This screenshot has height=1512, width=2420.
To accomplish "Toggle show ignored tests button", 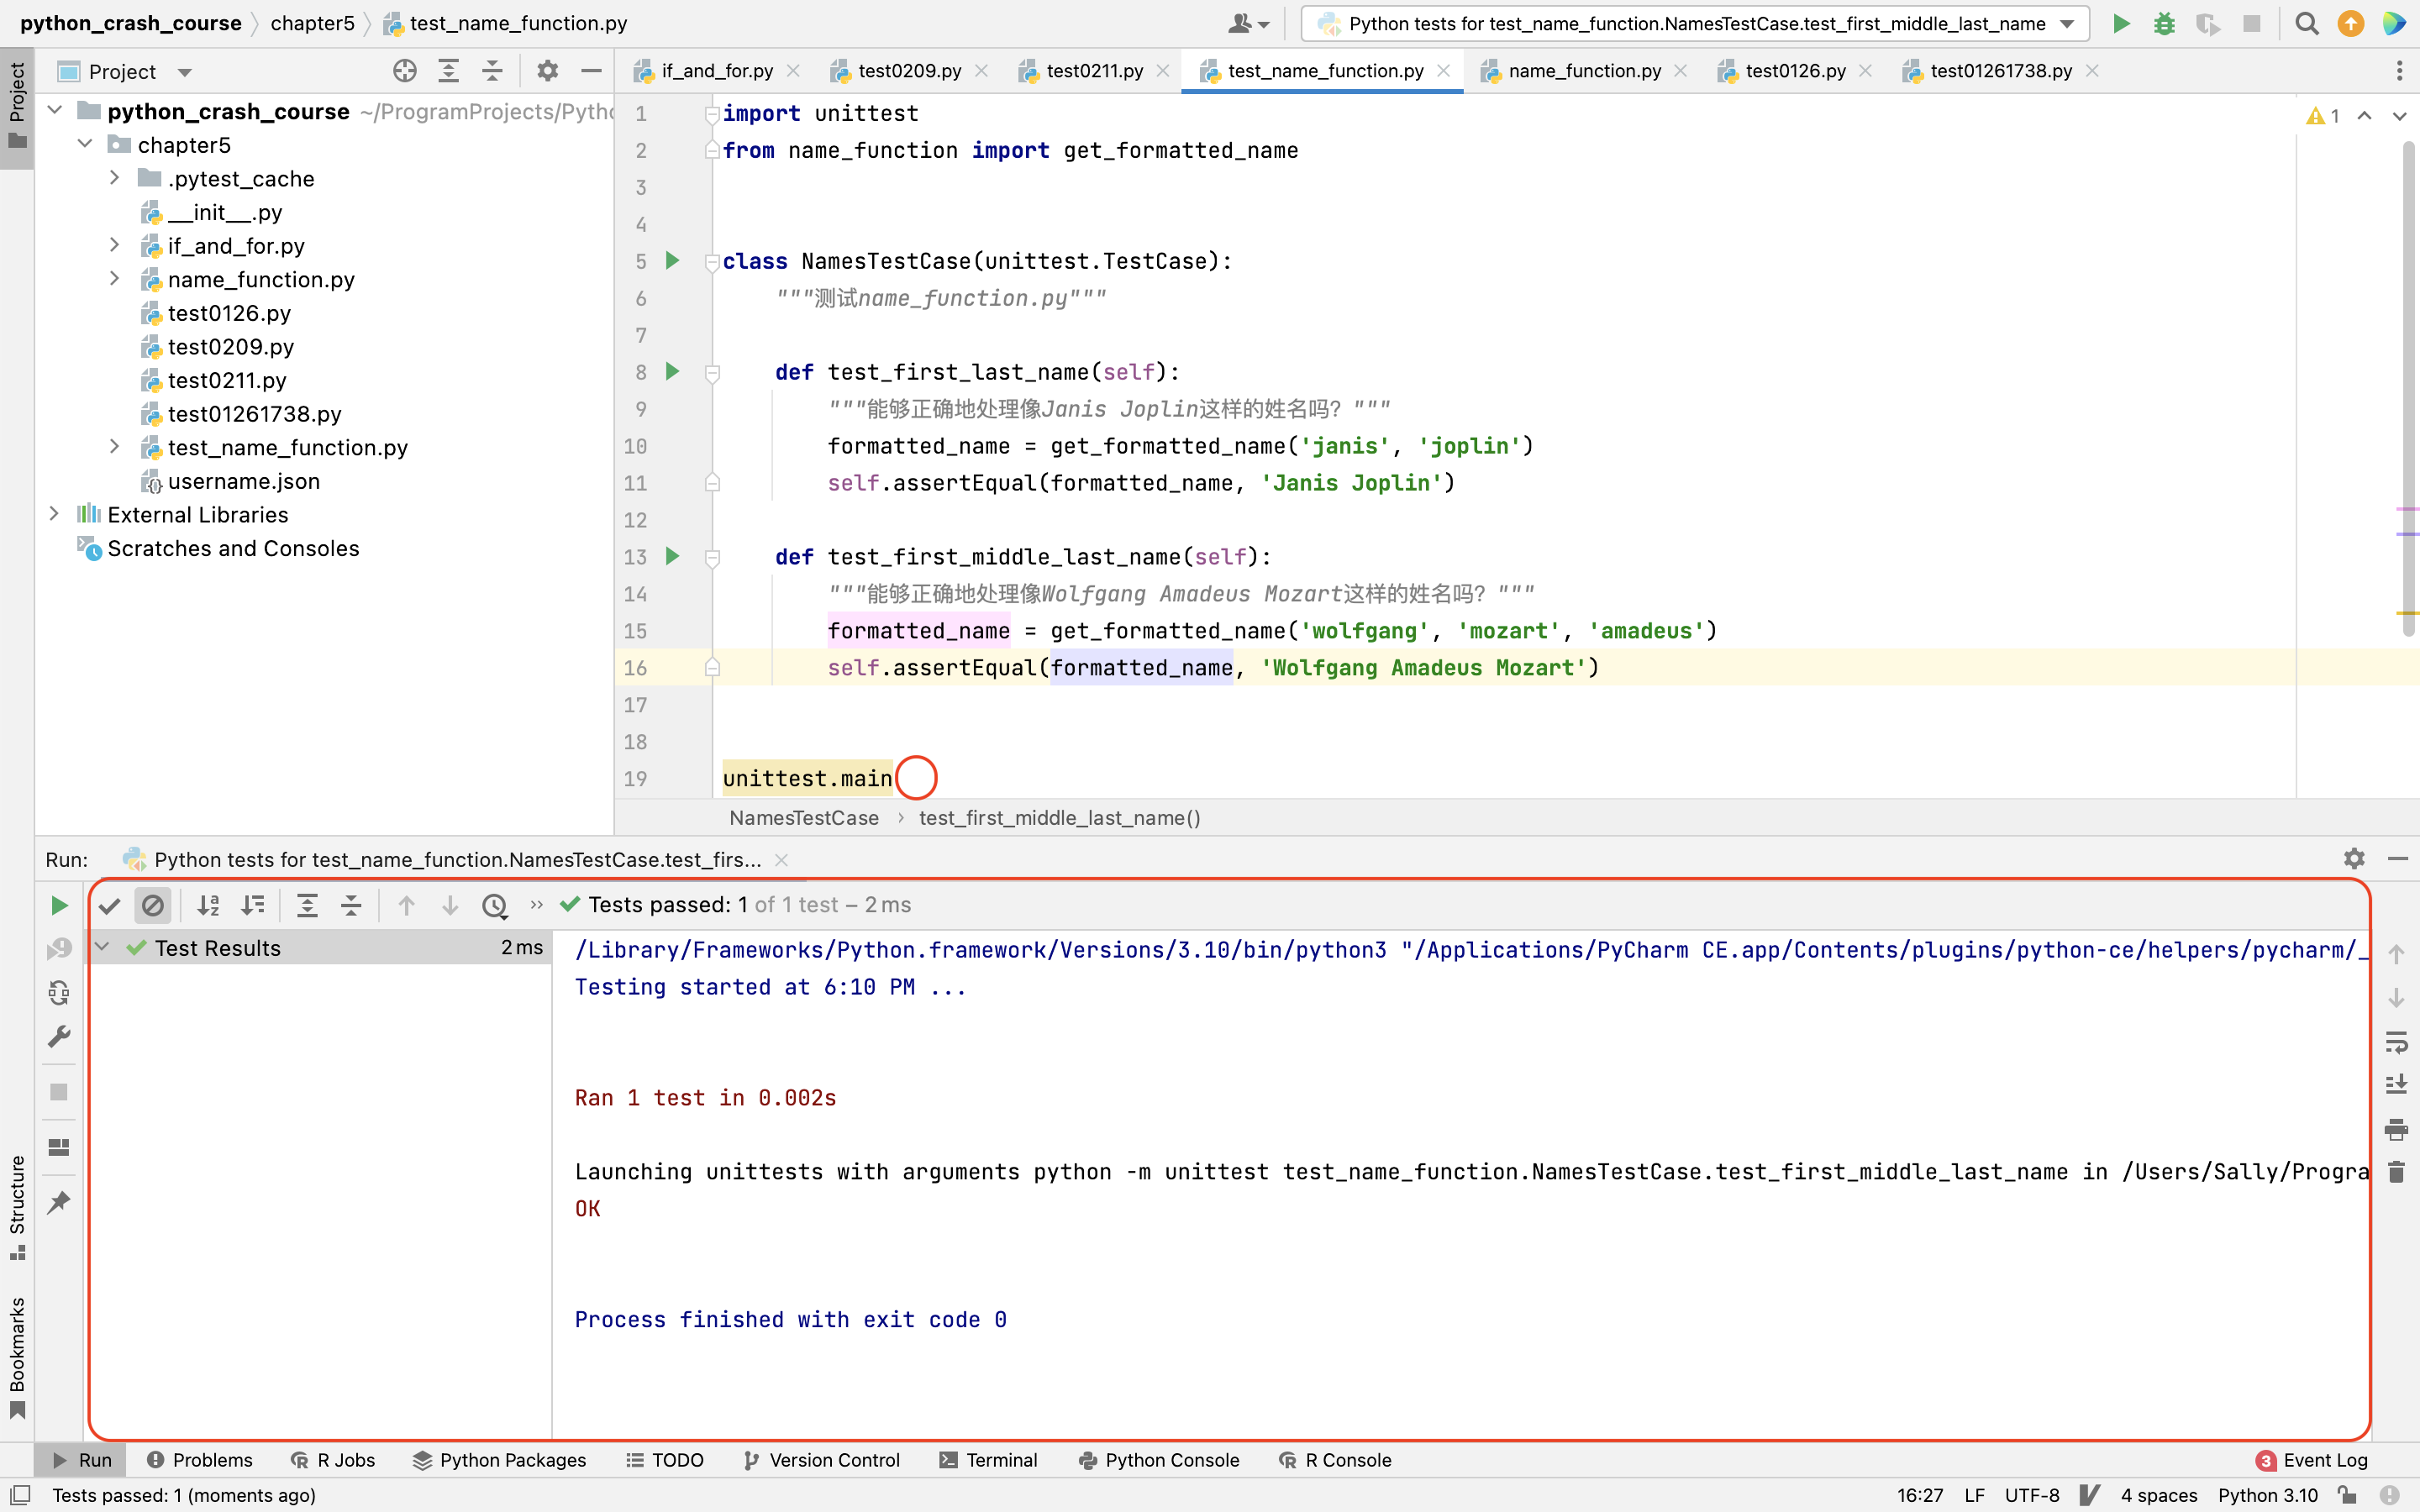I will [153, 906].
